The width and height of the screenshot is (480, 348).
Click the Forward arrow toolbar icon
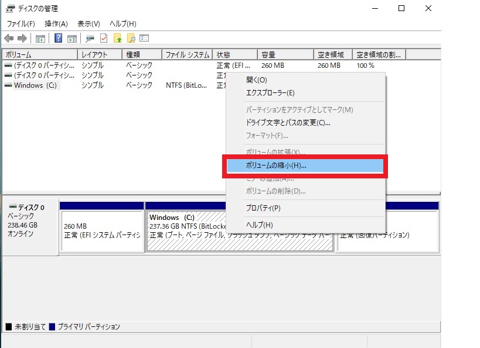pos(22,39)
